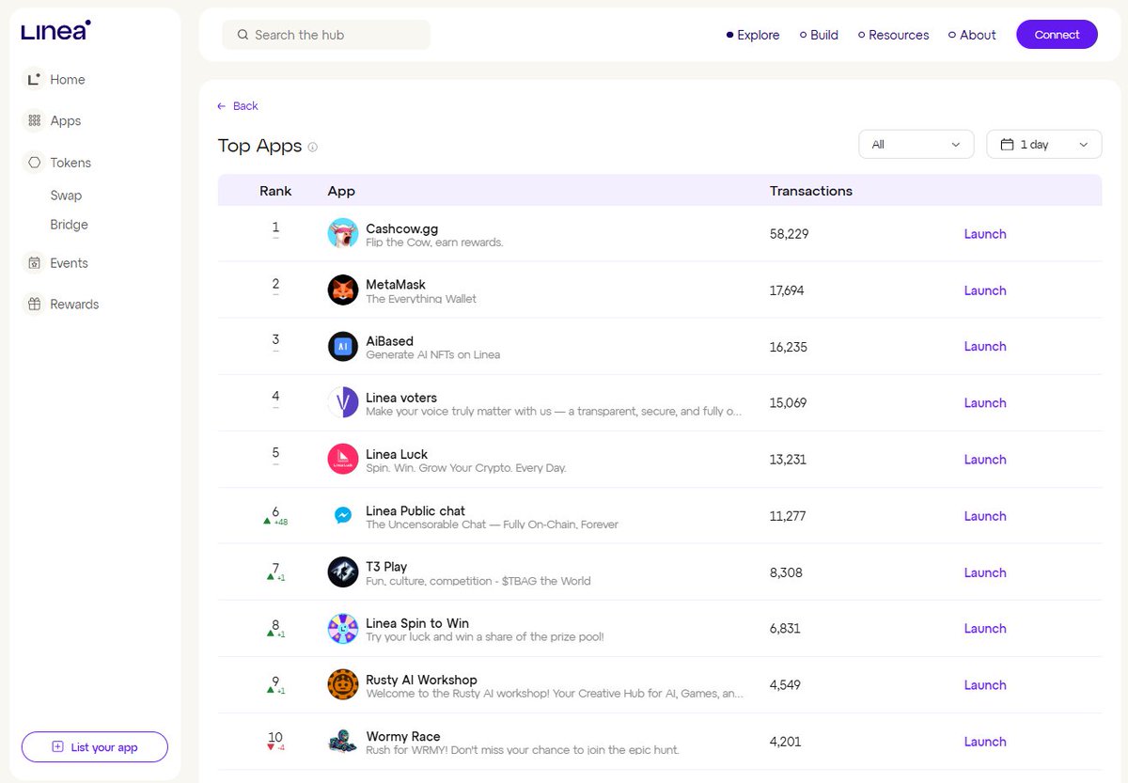Image resolution: width=1128 pixels, height=783 pixels.
Task: Click the Connect button
Action: pyautogui.click(x=1057, y=34)
